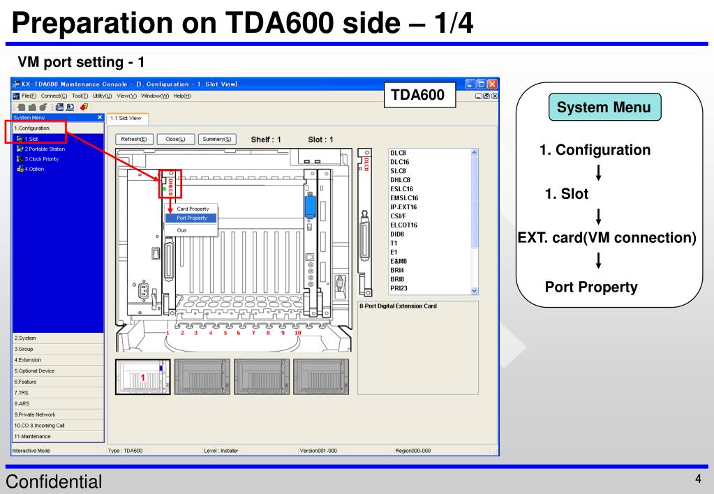This screenshot has width=714, height=494.
Task: Close the System Menu panel with X
Action: (x=100, y=117)
